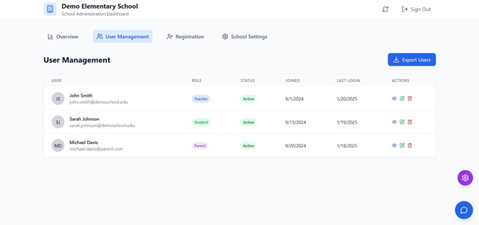
Task: Click email michael.davis@parent.com
Action: [96, 149]
